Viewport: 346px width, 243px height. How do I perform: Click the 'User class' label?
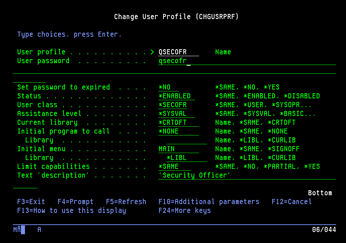pos(37,105)
